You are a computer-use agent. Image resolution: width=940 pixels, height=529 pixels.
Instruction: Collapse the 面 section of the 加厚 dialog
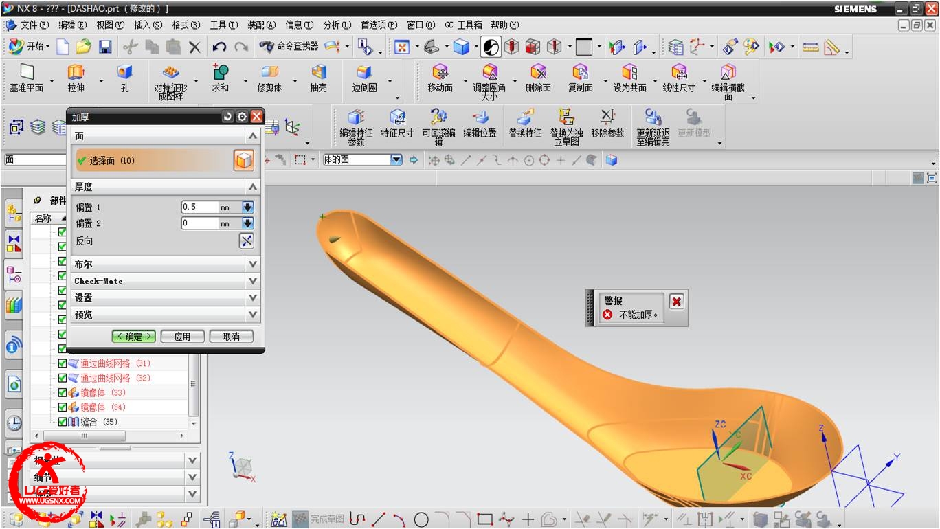[x=253, y=136]
